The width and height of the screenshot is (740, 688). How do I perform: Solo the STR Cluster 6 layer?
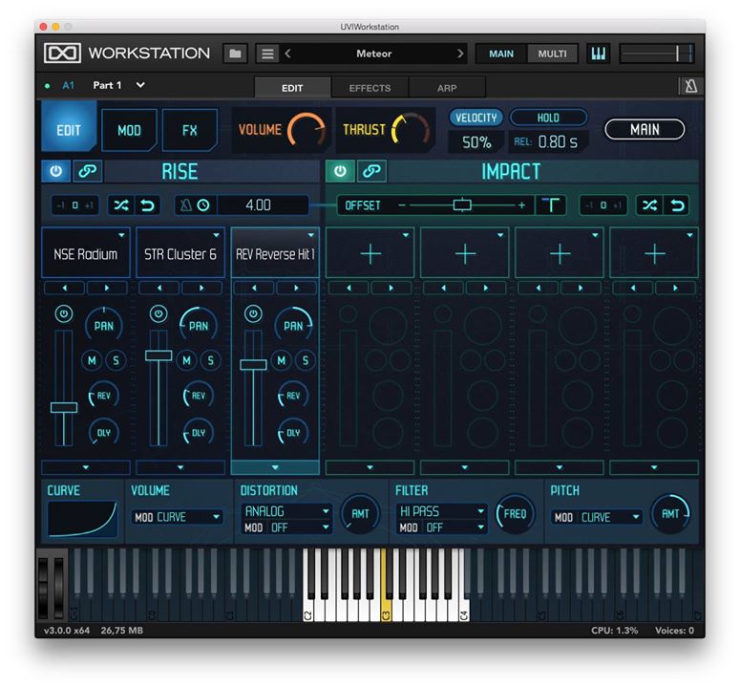(210, 361)
